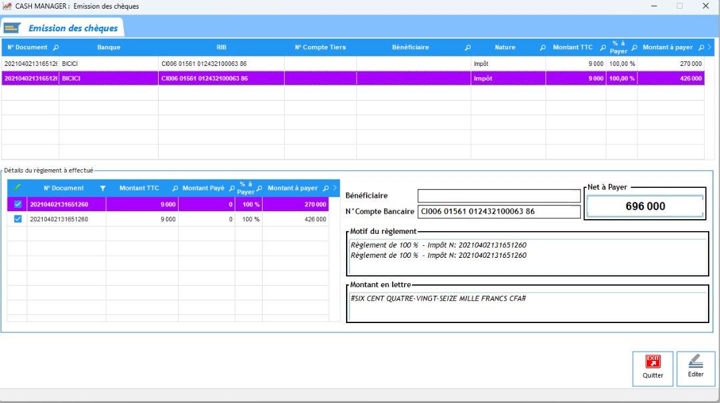This screenshot has width=720, height=403.
Task: Expand upper table columns with right arrow
Action: (x=709, y=47)
